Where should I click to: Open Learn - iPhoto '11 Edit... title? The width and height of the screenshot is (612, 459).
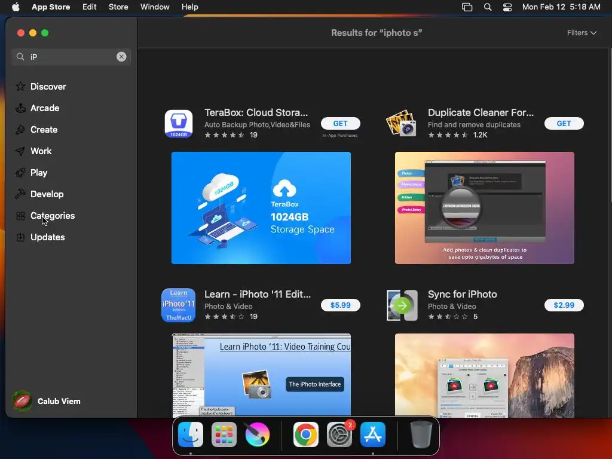point(258,294)
